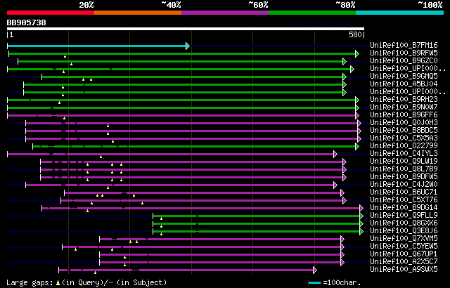Click the purple alignment bar for Q9LW19
The image size is (450, 288).
tap(192, 162)
